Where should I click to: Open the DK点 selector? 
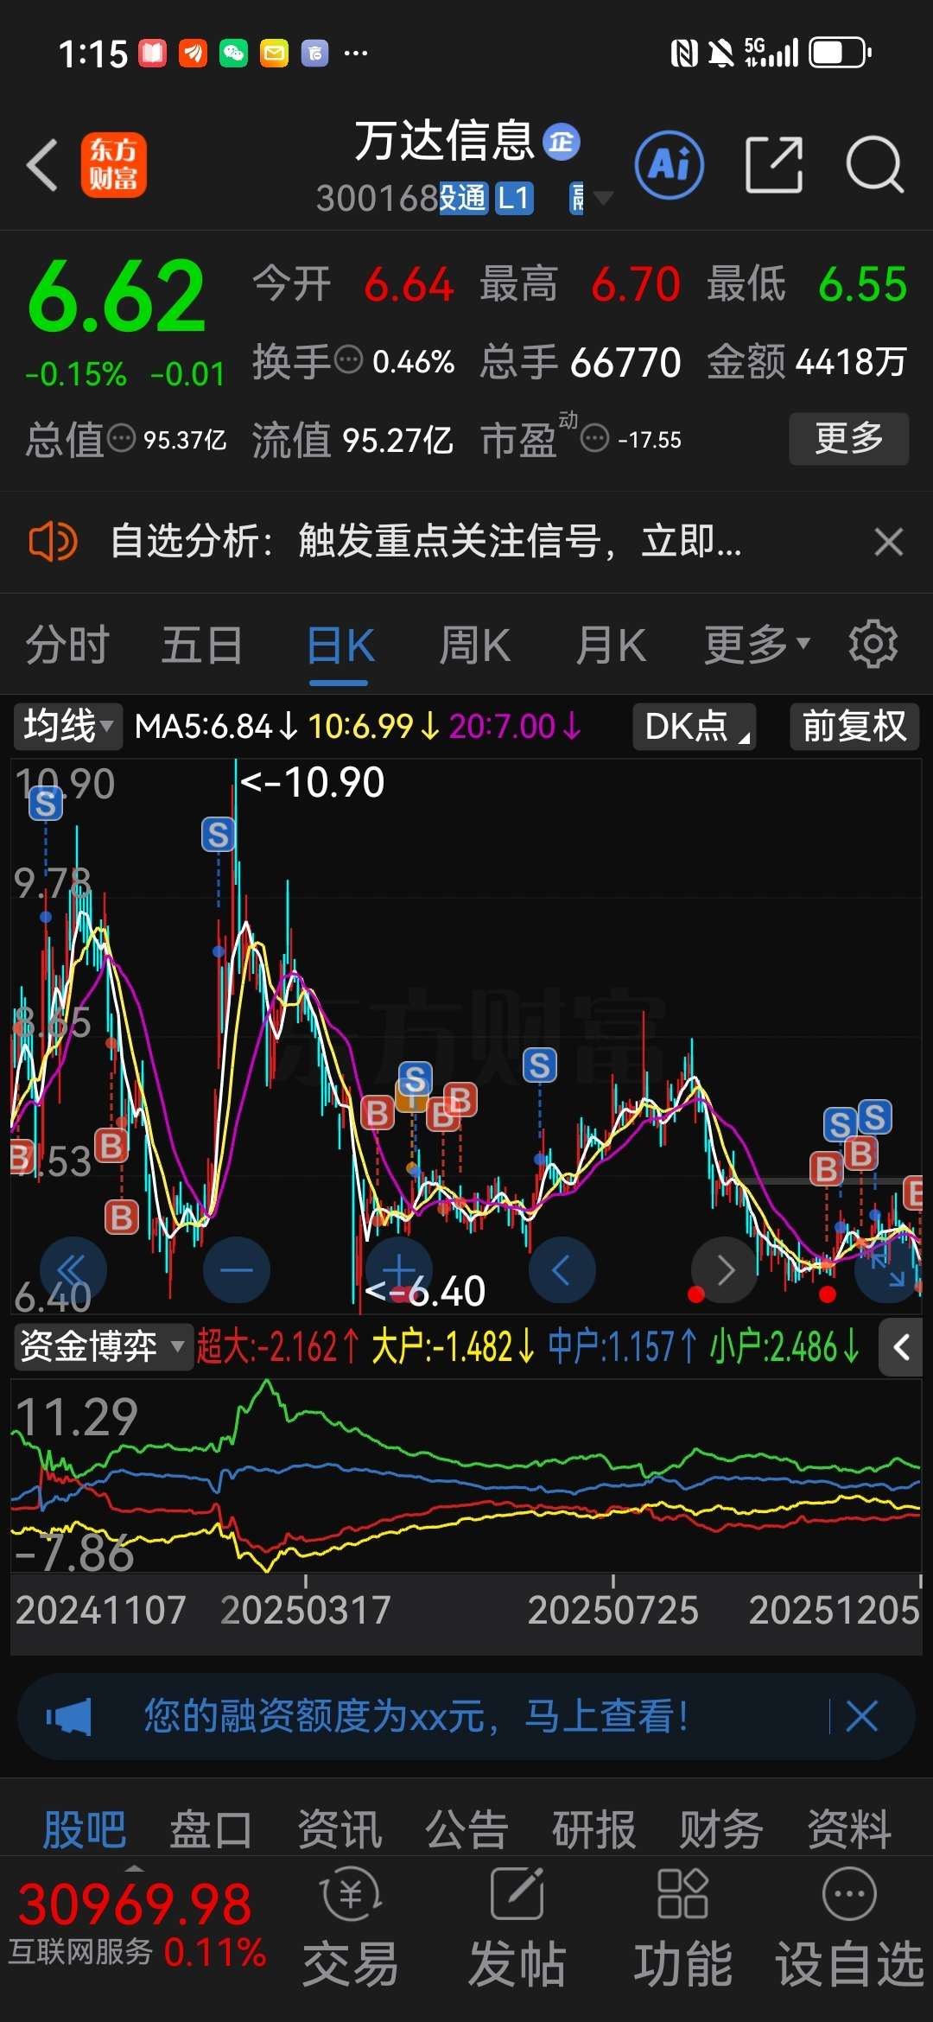click(x=695, y=726)
